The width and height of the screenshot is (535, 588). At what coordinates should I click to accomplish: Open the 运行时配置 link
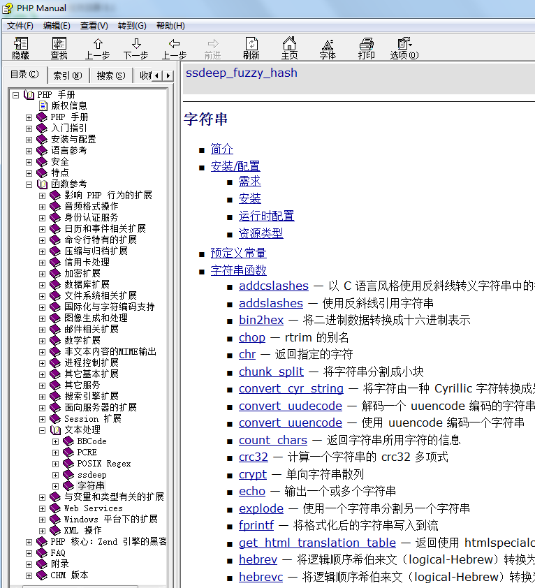tap(266, 216)
